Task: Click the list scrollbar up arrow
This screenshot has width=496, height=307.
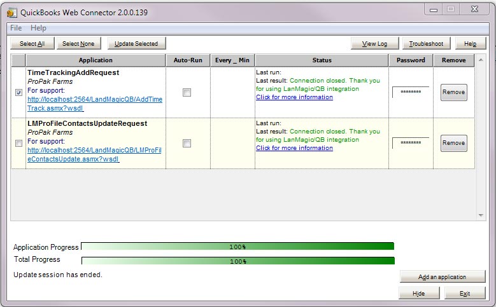Action: point(481,60)
